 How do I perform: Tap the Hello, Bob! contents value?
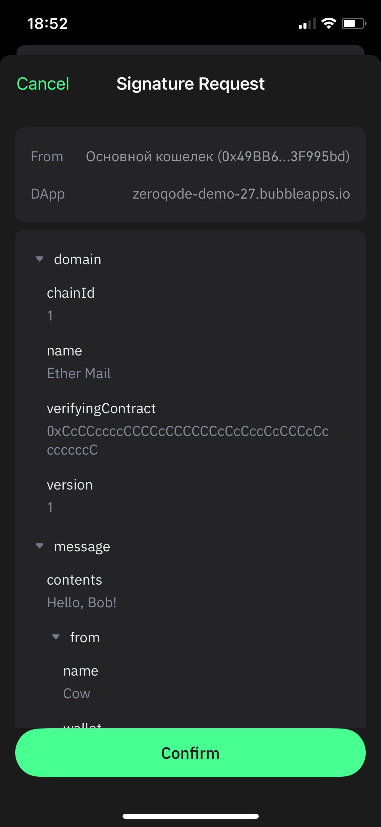pyautogui.click(x=82, y=603)
